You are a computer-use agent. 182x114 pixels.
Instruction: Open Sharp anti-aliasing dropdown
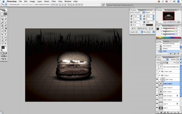tap(150, 32)
